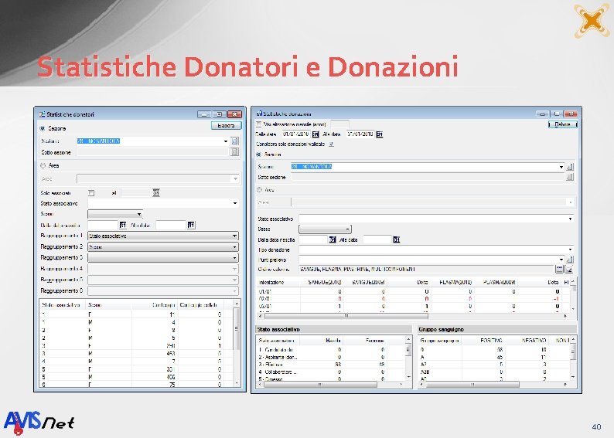Open Punti prelievo dropdown
The width and height of the screenshot is (614, 438).
pyautogui.click(x=561, y=260)
